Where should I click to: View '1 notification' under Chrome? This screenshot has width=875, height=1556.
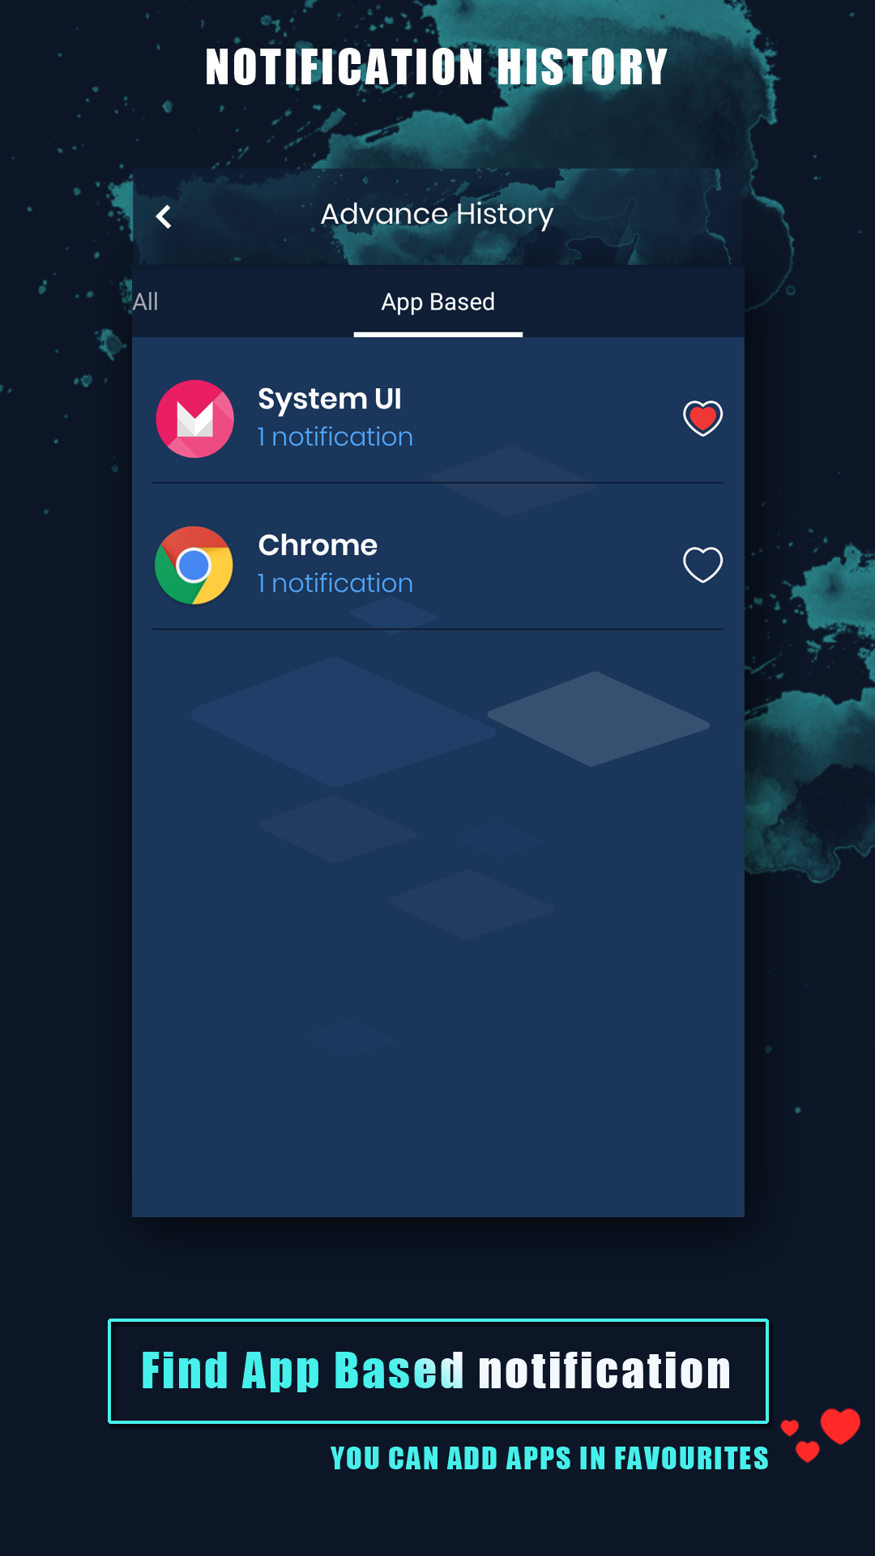pos(335,583)
